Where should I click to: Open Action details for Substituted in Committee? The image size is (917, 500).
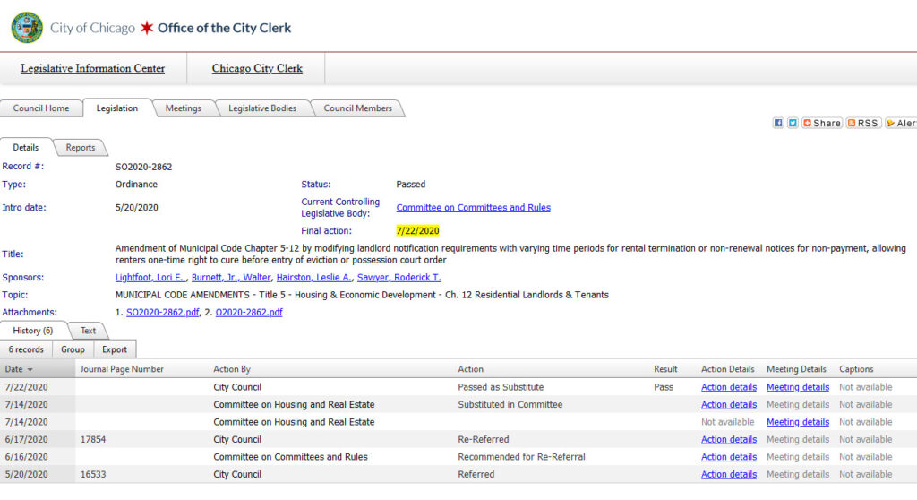point(729,405)
